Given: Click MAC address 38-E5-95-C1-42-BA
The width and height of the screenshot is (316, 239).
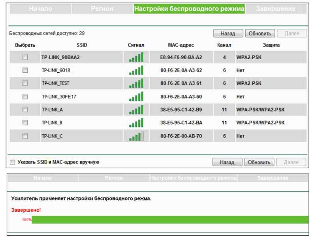Looking at the screenshot, I should [181, 123].
